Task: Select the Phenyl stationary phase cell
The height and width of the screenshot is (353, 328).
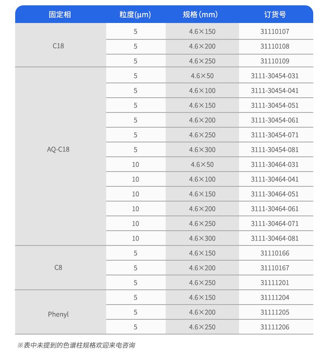Action: [x=58, y=314]
